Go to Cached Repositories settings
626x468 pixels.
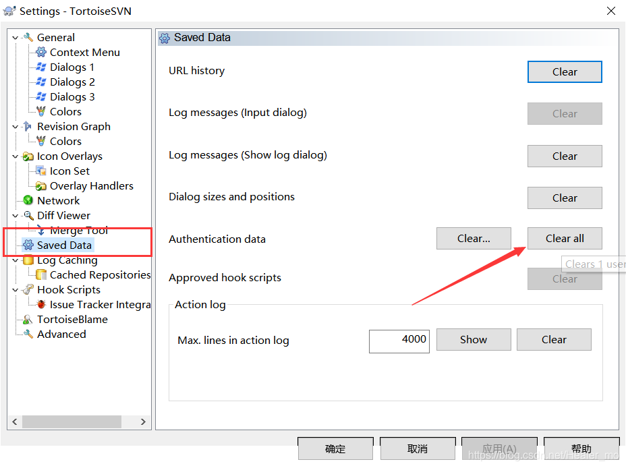101,274
